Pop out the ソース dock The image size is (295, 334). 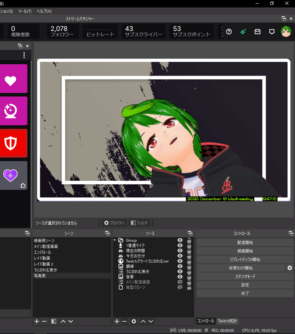[x=190, y=233]
